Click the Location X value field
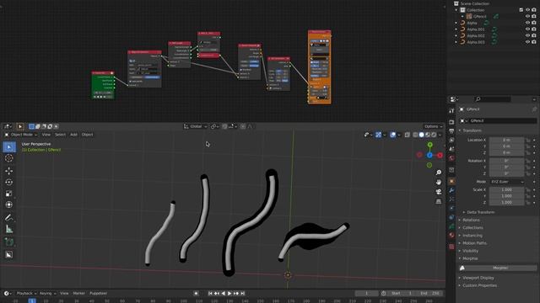The height and width of the screenshot is (303, 540). point(506,141)
